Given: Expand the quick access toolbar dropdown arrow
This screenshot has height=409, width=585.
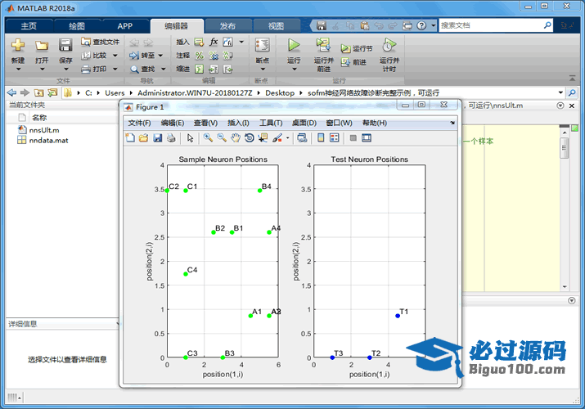Looking at the screenshot, I should tap(433, 25).
